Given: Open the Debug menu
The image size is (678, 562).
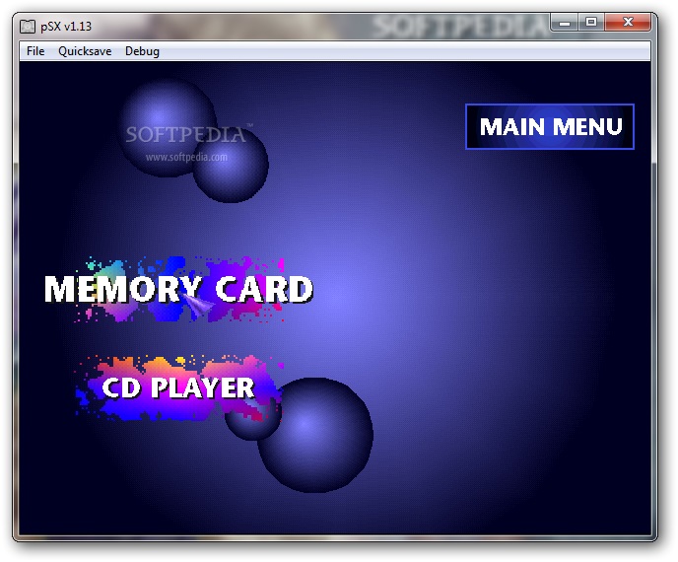Looking at the screenshot, I should [x=142, y=51].
